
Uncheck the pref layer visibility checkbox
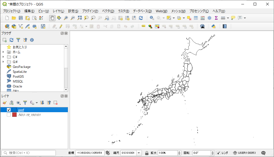(x=9, y=110)
